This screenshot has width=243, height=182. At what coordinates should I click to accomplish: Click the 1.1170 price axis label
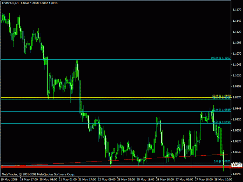tap(237, 10)
